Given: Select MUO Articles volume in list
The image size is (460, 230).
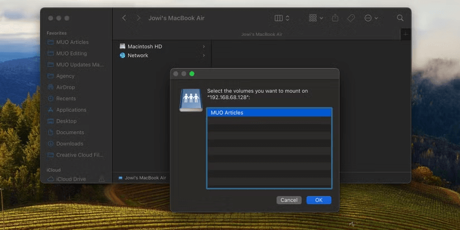Looking at the screenshot, I should [269, 112].
